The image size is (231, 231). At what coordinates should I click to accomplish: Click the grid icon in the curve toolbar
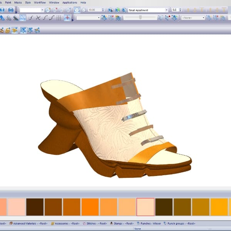click(x=59, y=18)
